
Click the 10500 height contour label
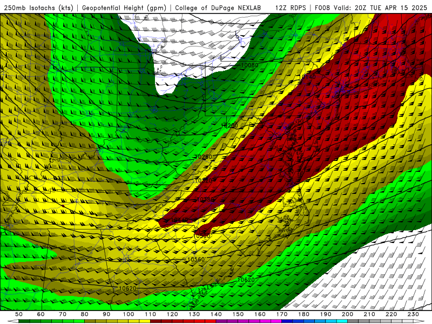point(202,236)
